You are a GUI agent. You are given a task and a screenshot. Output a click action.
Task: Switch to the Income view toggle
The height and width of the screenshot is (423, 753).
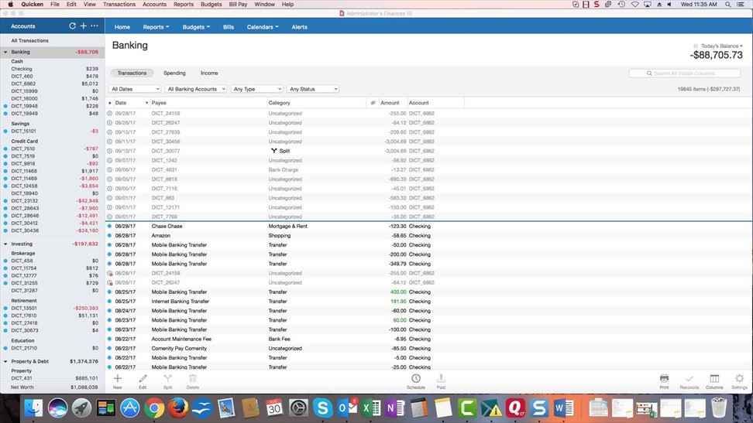point(209,73)
